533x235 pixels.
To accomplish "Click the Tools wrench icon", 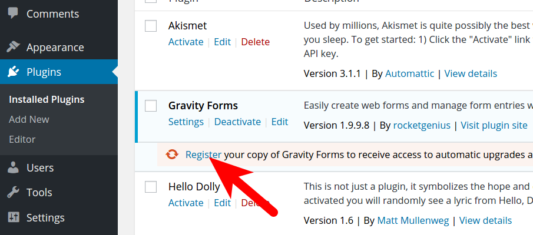I will [14, 193].
